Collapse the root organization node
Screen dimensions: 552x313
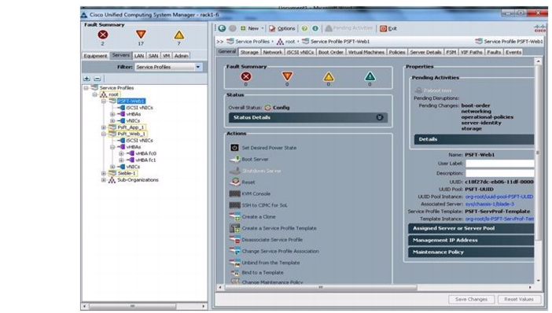[94, 94]
